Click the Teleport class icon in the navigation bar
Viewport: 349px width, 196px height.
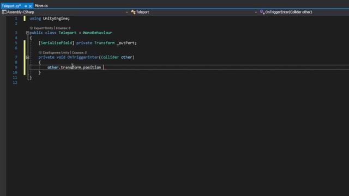click(x=133, y=12)
